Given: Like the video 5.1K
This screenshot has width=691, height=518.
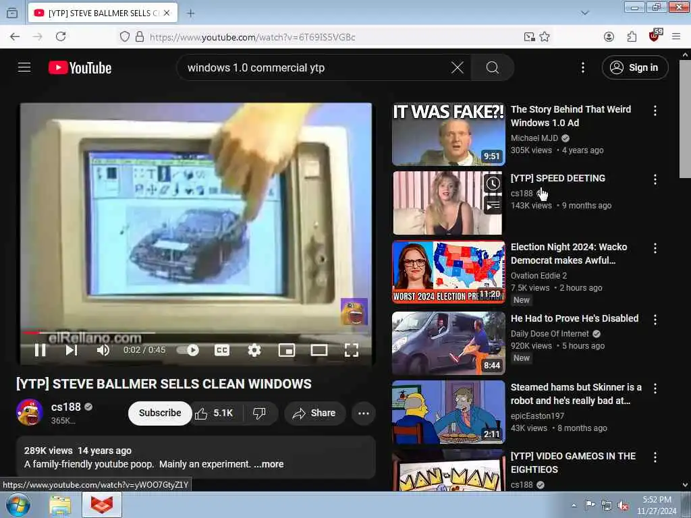Looking at the screenshot, I should pyautogui.click(x=215, y=413).
